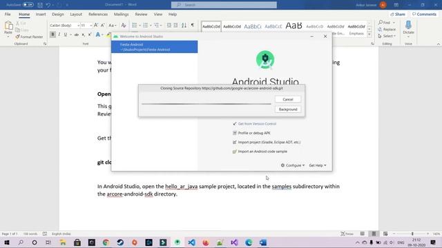The height and width of the screenshot is (248, 442).
Task: Toggle Subscript formatting
Action: [x=83, y=34]
